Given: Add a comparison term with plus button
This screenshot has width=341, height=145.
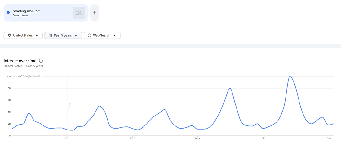Looking at the screenshot, I should pos(95,13).
